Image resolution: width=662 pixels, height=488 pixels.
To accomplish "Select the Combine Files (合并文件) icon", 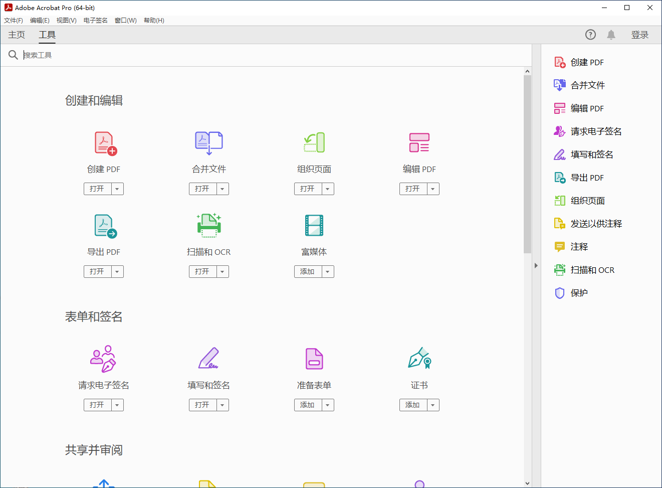I will point(209,143).
